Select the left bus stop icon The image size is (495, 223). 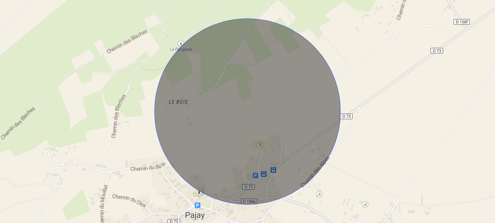click(264, 174)
